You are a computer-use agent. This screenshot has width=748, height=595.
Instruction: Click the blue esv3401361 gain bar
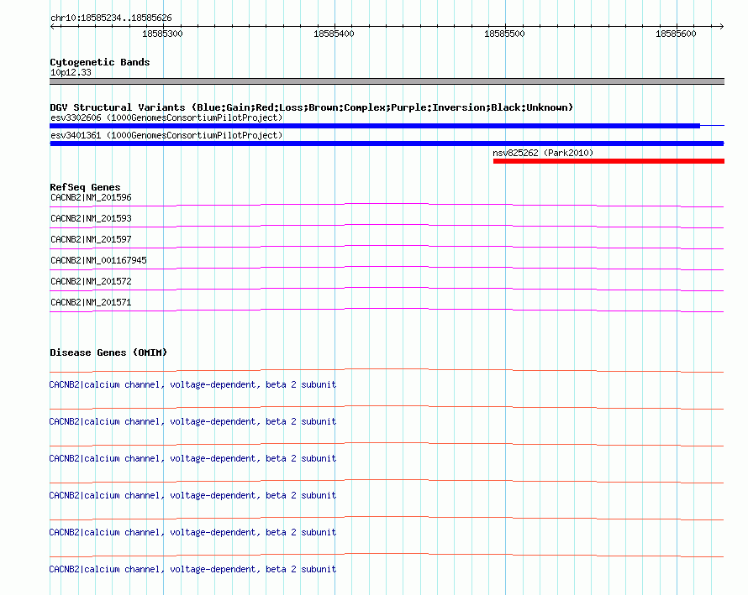[387, 144]
